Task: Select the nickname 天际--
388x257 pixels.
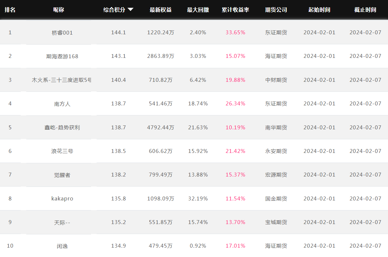Action: (62, 222)
